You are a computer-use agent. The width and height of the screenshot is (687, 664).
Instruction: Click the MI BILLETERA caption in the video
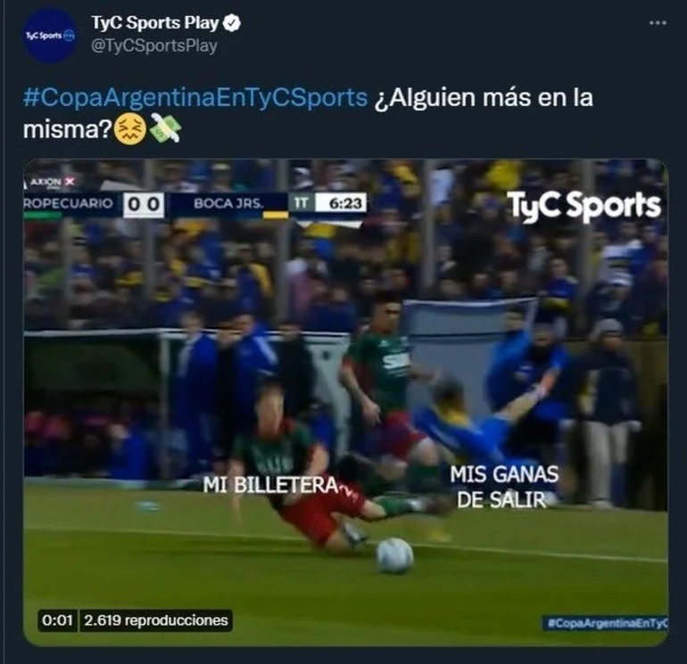pyautogui.click(x=270, y=485)
